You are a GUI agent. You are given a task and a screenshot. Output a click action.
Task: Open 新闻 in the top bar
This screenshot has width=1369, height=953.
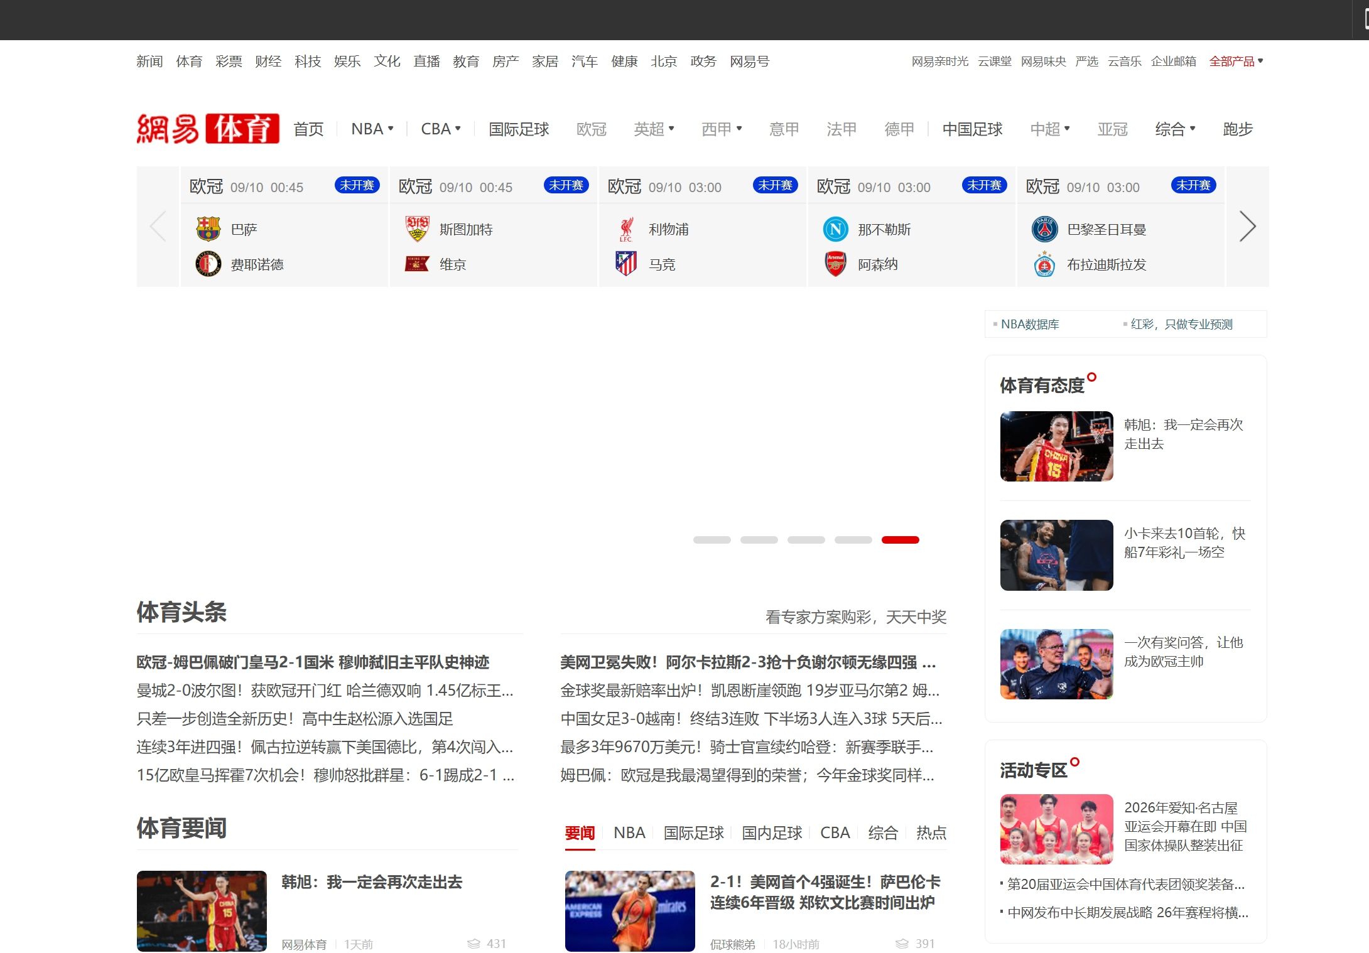tap(149, 62)
